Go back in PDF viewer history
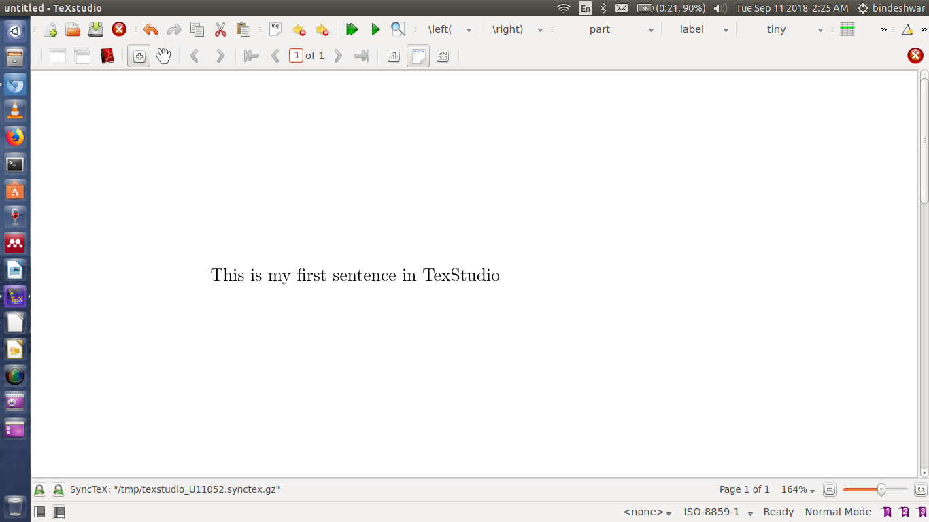This screenshot has height=522, width=929. pyautogui.click(x=195, y=56)
